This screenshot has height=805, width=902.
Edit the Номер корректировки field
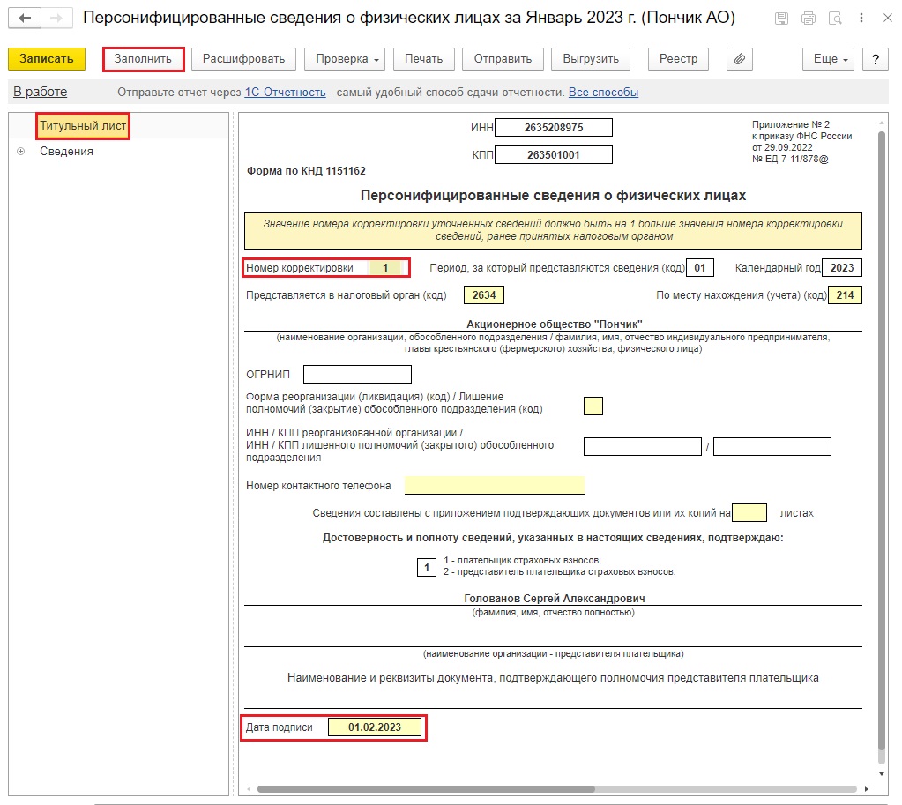tap(385, 268)
